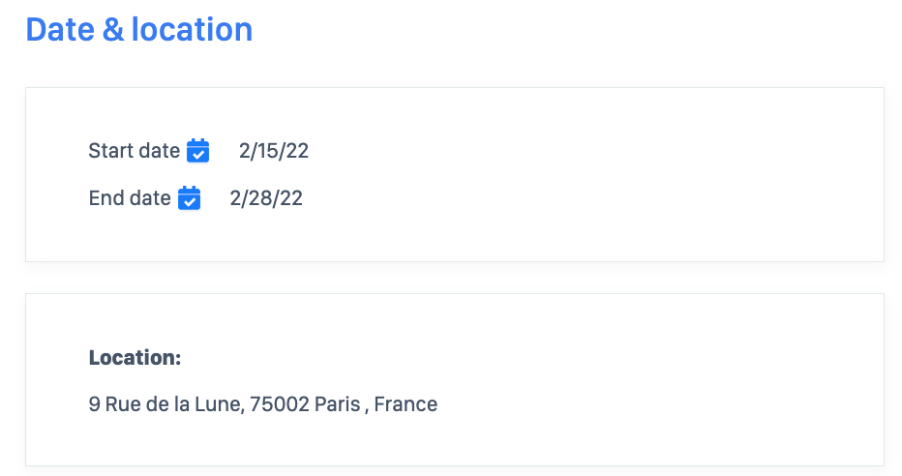
Task: Click the word "Lune" in the address
Action: (217, 404)
